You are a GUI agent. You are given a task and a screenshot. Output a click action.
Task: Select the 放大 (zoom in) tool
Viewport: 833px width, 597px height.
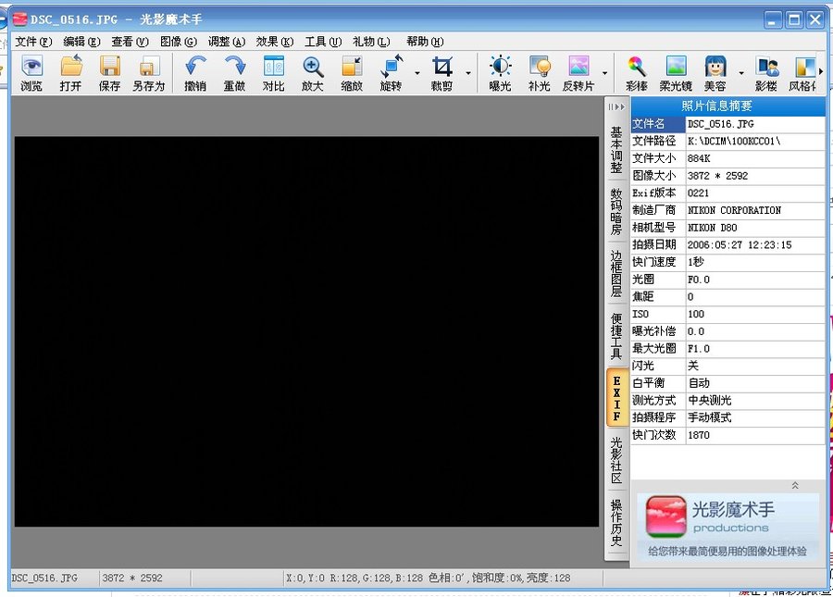(x=312, y=72)
